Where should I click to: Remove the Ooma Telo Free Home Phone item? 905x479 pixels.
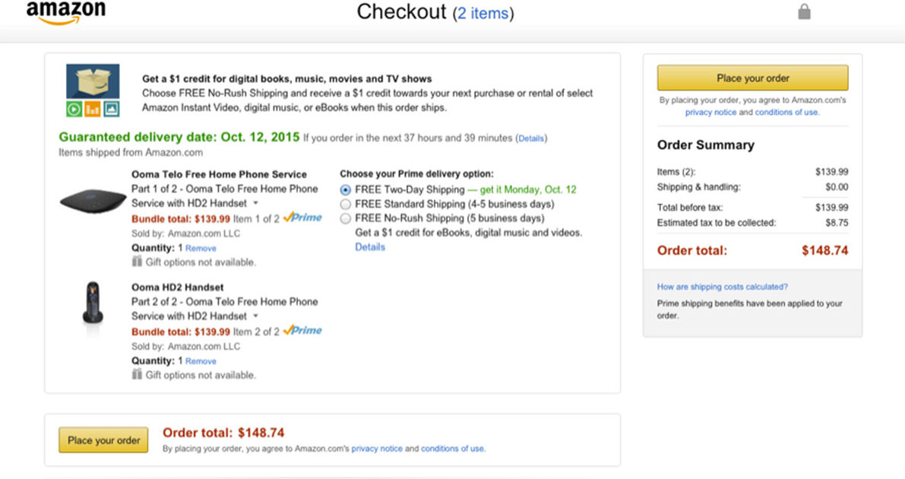201,248
